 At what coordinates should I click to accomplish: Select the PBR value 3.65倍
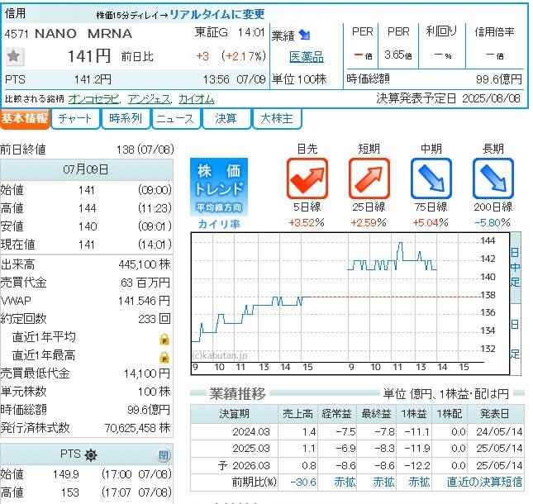(398, 55)
